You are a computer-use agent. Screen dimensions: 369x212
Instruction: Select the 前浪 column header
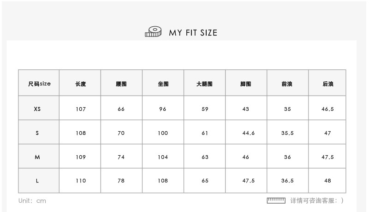point(287,84)
